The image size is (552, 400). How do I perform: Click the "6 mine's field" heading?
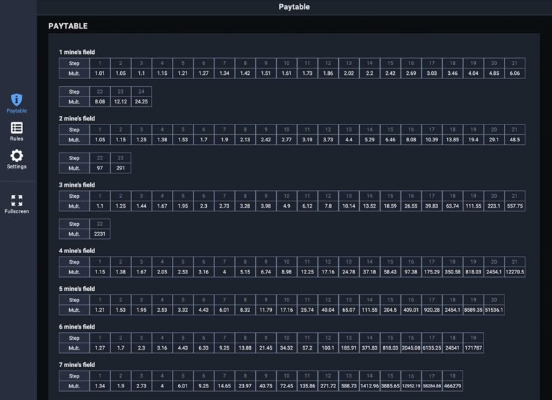(77, 327)
